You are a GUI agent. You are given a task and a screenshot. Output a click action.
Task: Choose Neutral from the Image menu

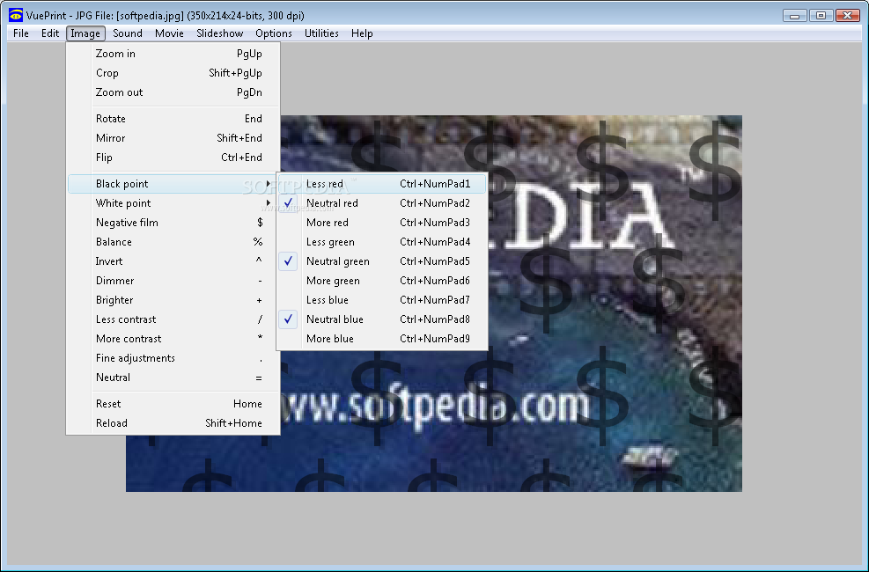173,378
